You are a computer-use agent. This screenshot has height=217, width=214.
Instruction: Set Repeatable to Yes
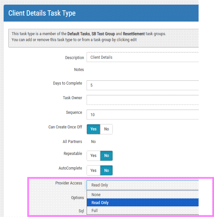coord(94,156)
